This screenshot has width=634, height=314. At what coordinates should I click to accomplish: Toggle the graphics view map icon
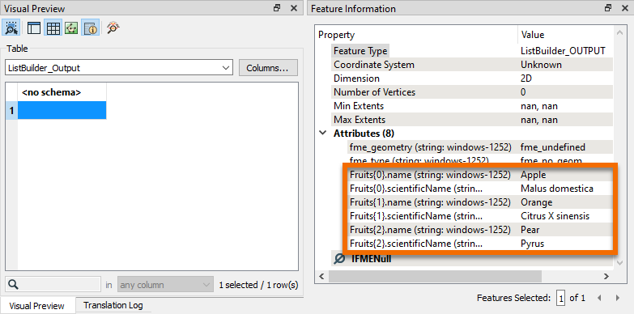click(71, 28)
